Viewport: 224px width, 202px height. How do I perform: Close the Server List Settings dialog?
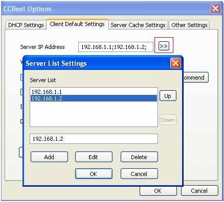click(175, 63)
